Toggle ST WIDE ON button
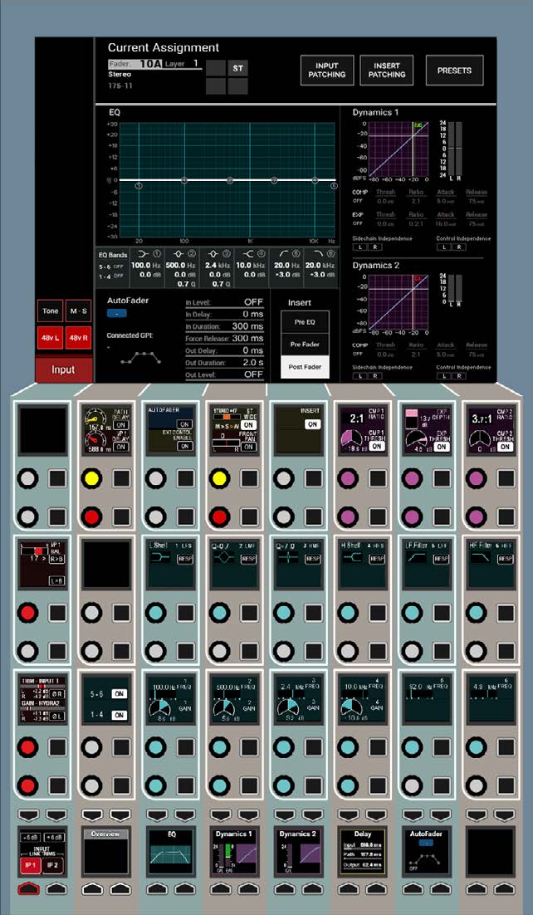 pos(249,425)
